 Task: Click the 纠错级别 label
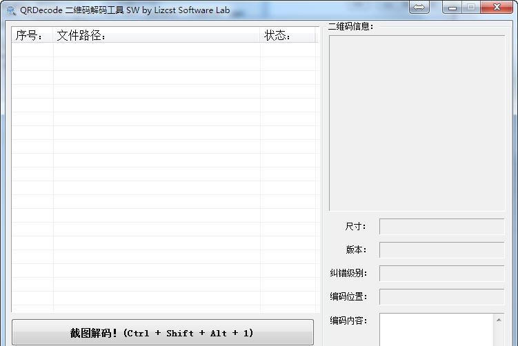point(348,274)
